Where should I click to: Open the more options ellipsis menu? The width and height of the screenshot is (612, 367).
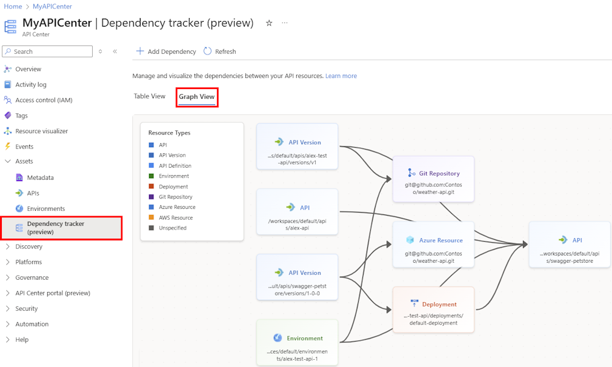(285, 22)
